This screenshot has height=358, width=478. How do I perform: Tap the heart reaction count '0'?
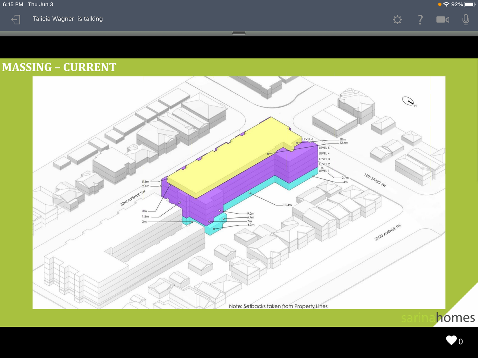pos(461,342)
